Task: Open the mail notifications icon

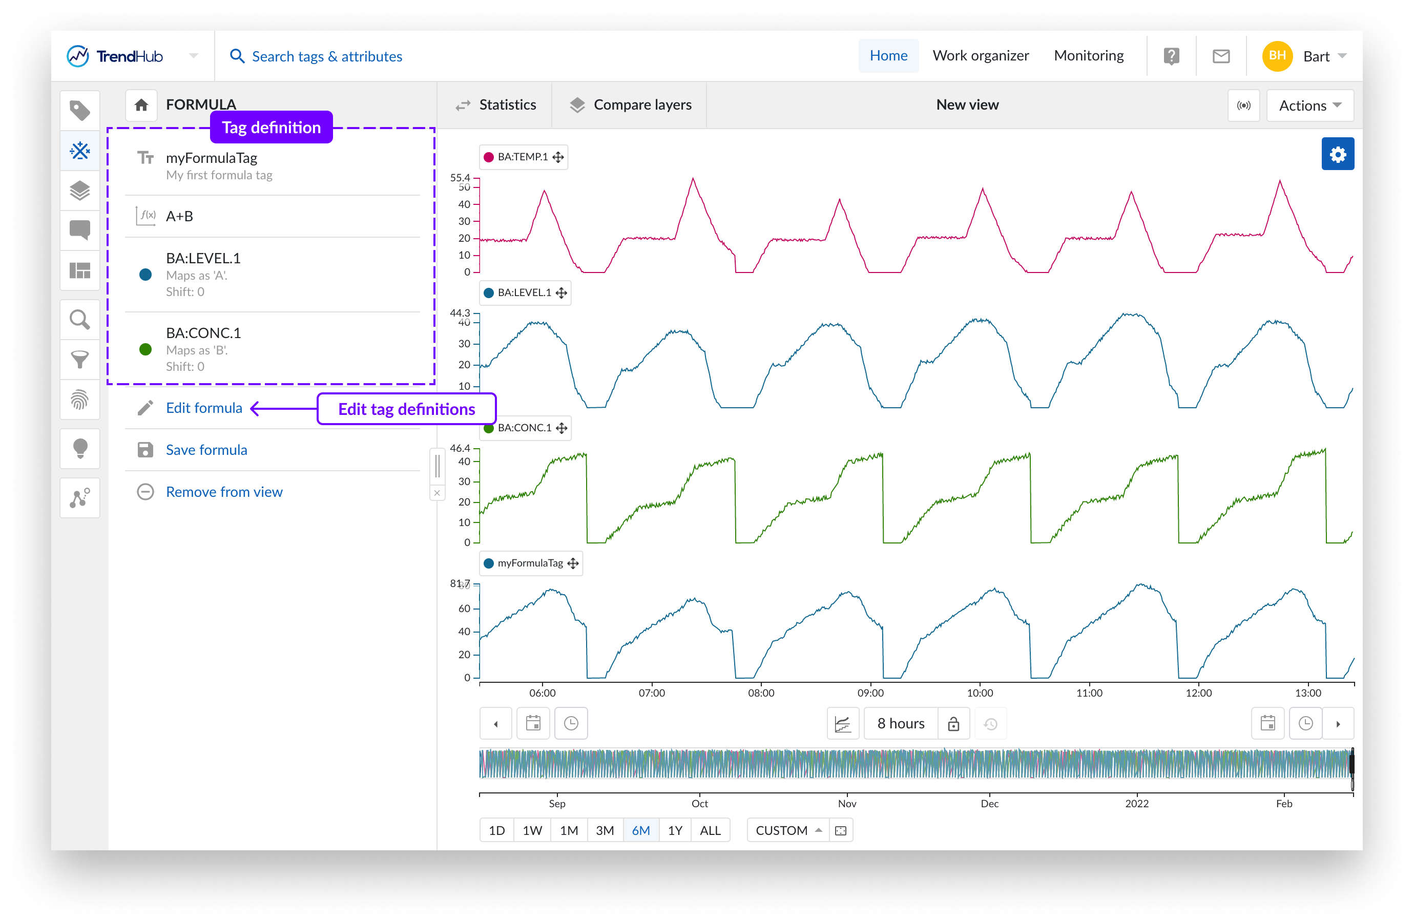Action: click(1220, 56)
